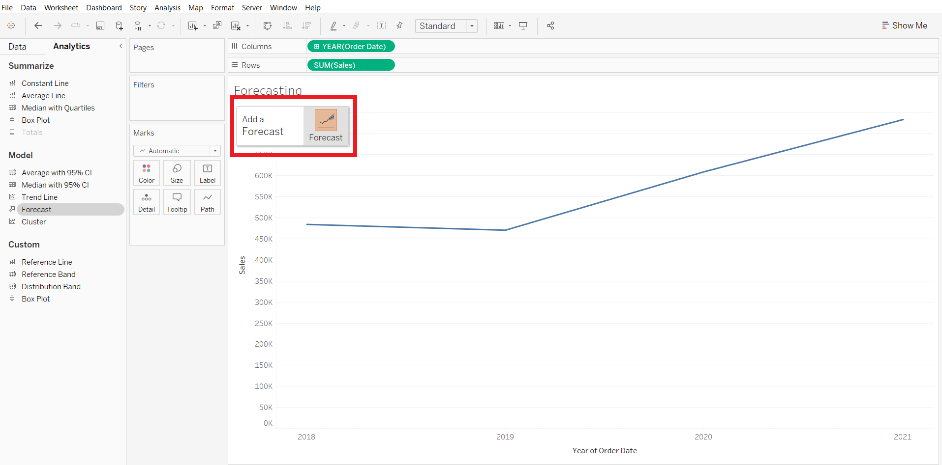Open the Dashboard menu

coord(104,8)
